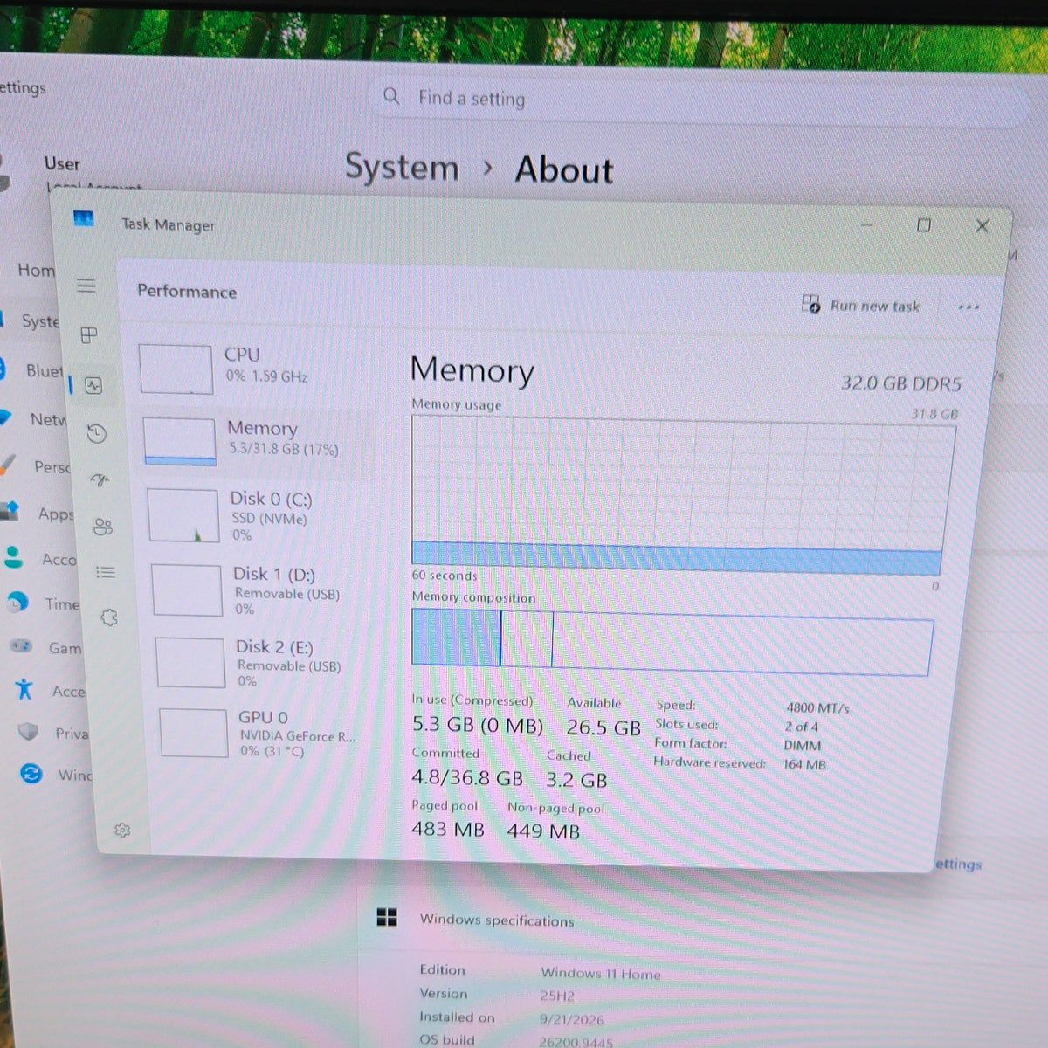Open the Users page icon in Task Manager
The image size is (1048, 1048).
click(103, 527)
